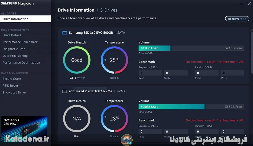Click the 860 EVO 'No benchmark result' message

click(x=215, y=62)
